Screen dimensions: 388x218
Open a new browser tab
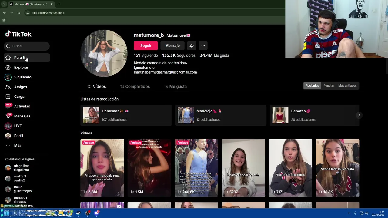click(x=59, y=4)
